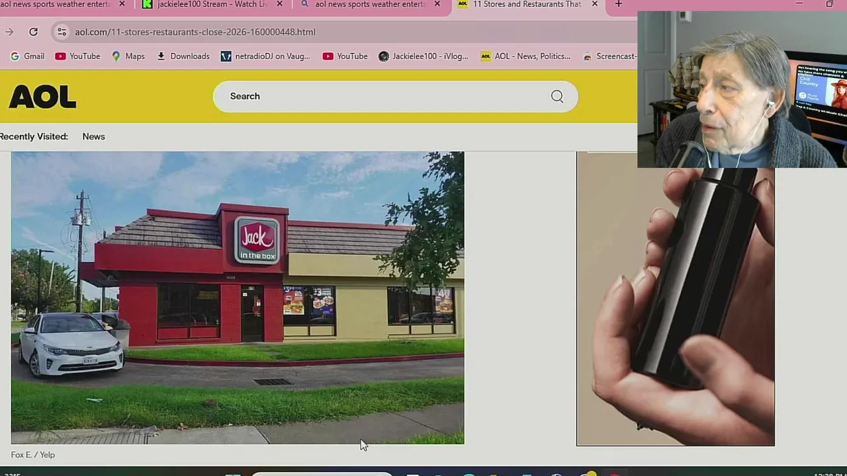Switch to the jackielee100 Stream tab
The height and width of the screenshot is (476, 847).
(x=213, y=5)
